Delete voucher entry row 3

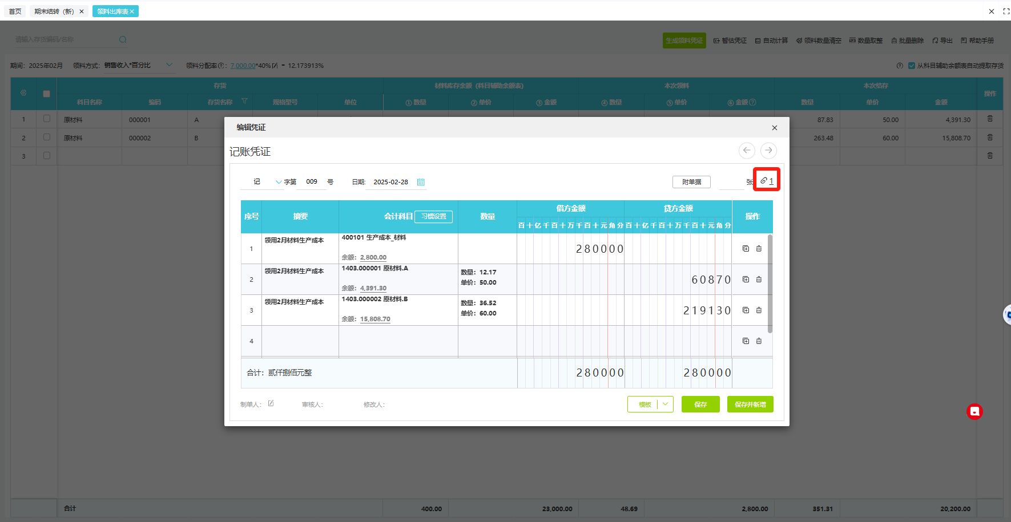coord(759,310)
